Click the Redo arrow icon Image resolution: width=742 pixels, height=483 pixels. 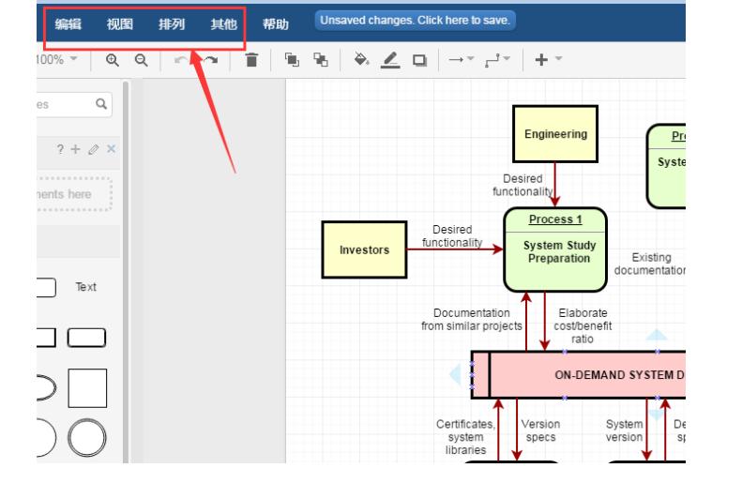[210, 60]
